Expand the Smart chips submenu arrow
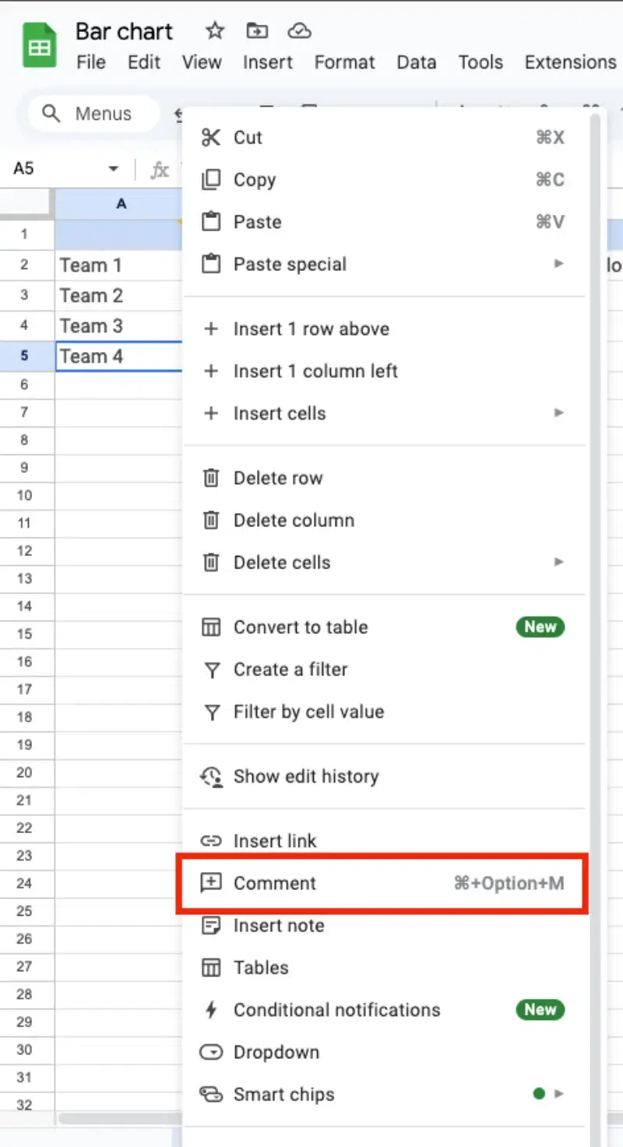This screenshot has width=623, height=1147. 558,1094
